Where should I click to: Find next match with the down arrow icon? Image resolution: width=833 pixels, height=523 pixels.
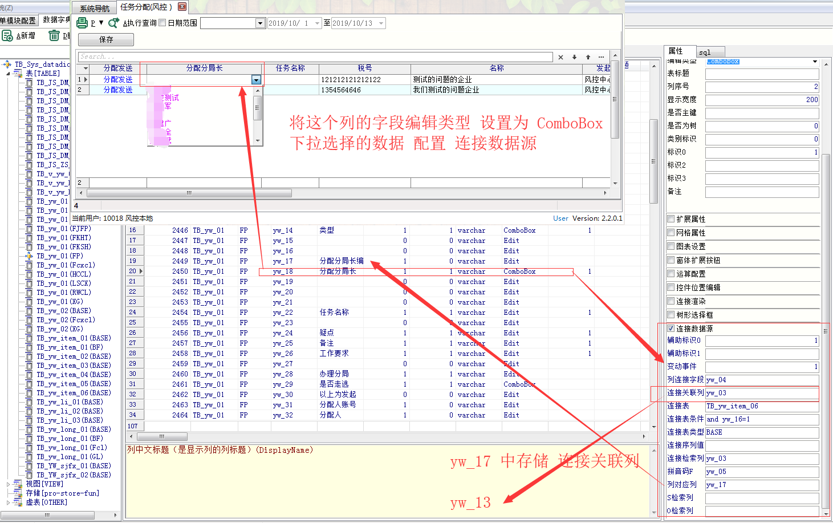coord(574,57)
